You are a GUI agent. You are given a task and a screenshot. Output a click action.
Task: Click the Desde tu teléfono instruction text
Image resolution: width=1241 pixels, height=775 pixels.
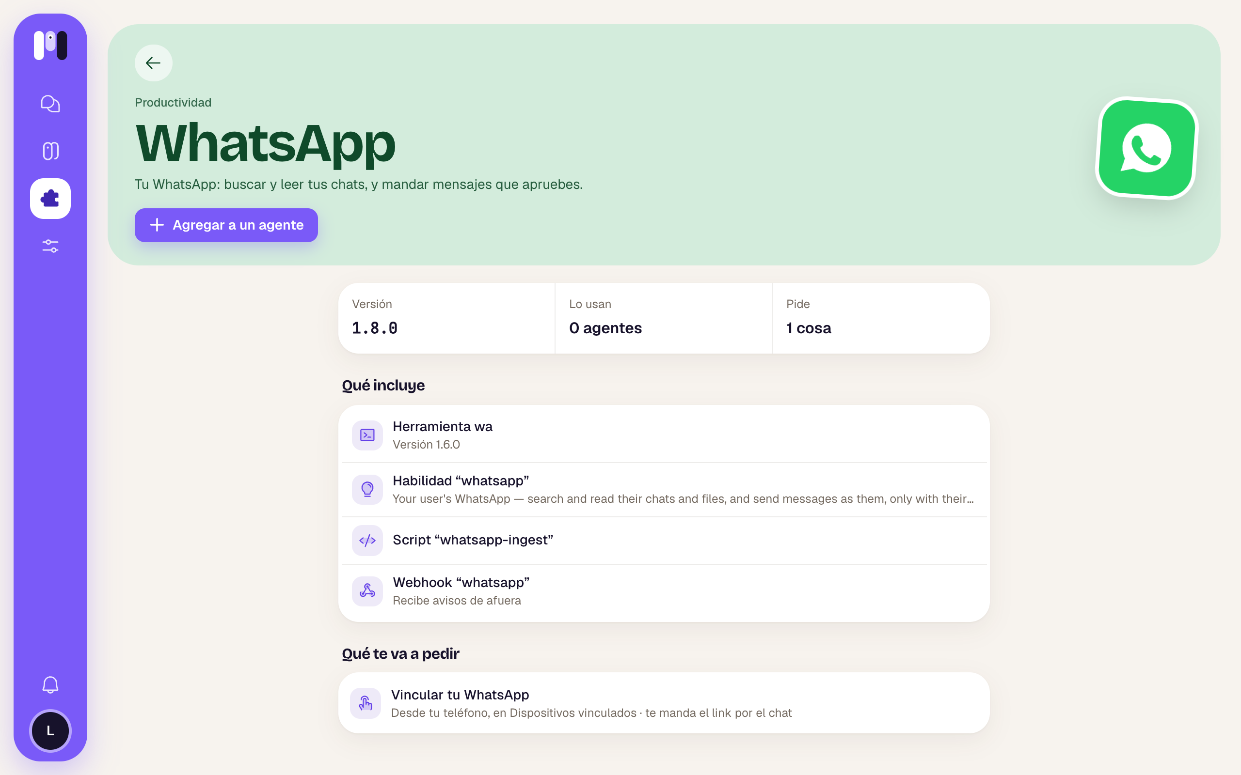pos(591,713)
